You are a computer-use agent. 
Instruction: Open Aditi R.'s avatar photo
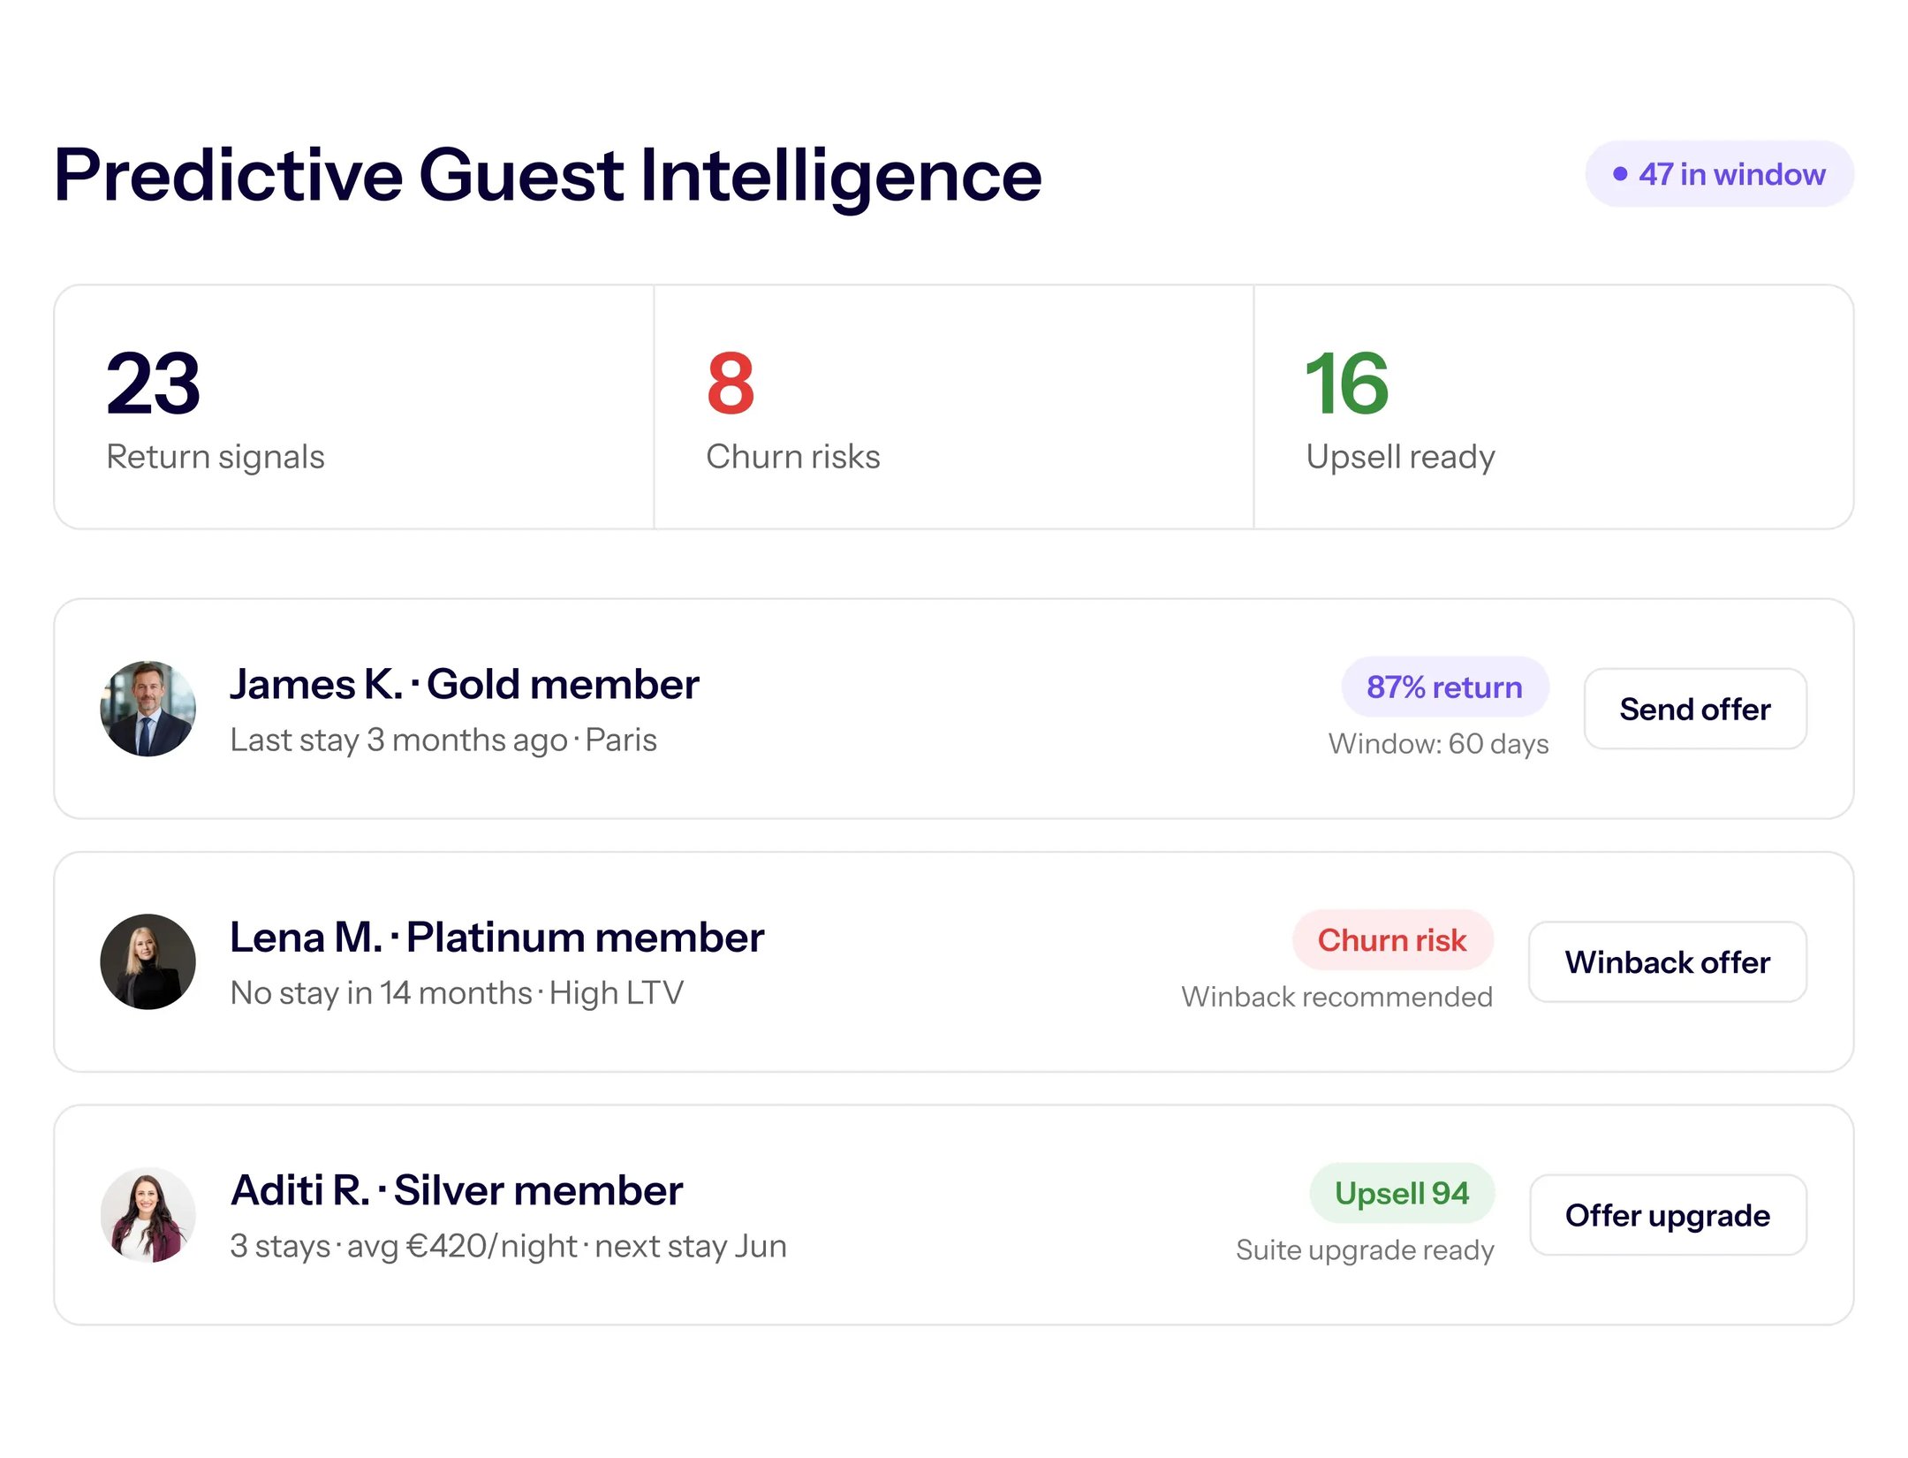point(148,1215)
